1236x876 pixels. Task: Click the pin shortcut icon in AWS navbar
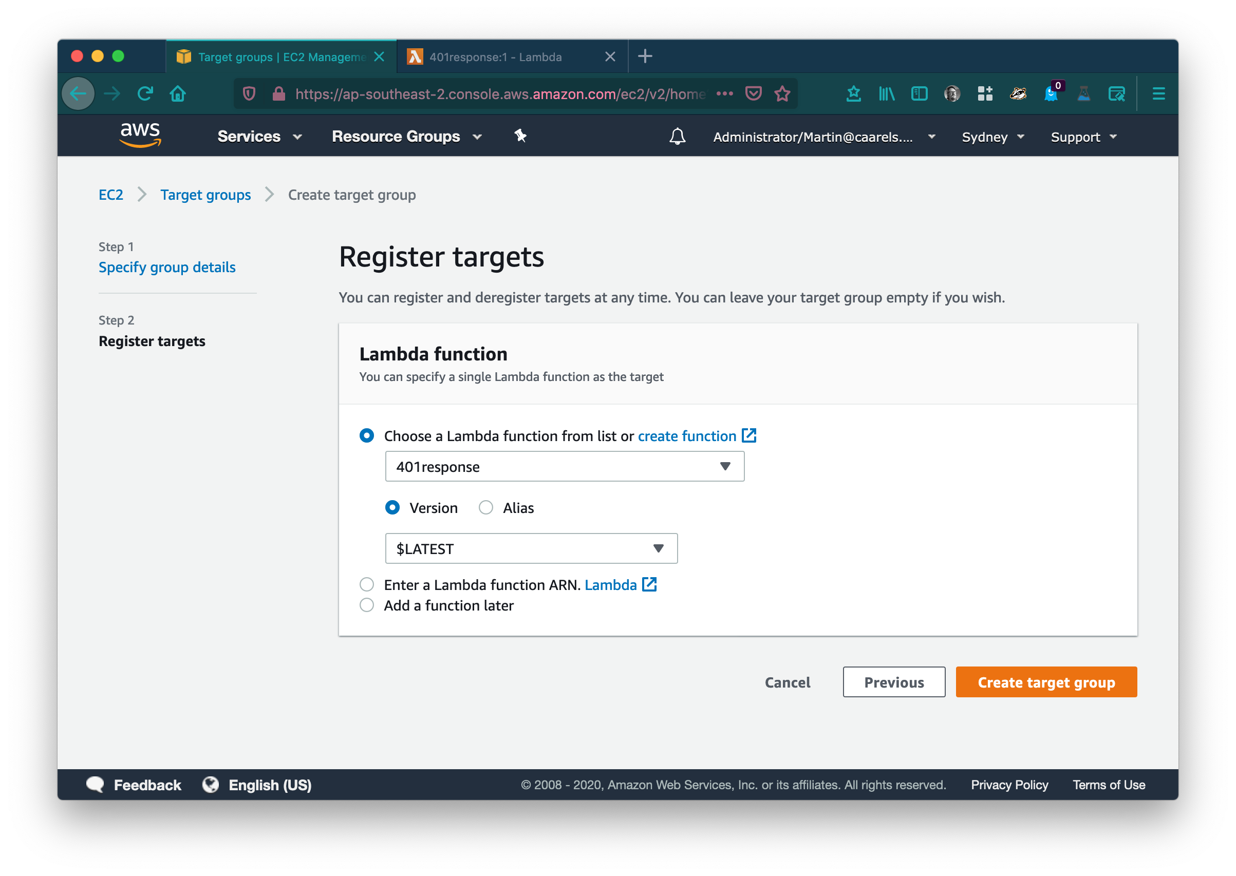pos(520,136)
